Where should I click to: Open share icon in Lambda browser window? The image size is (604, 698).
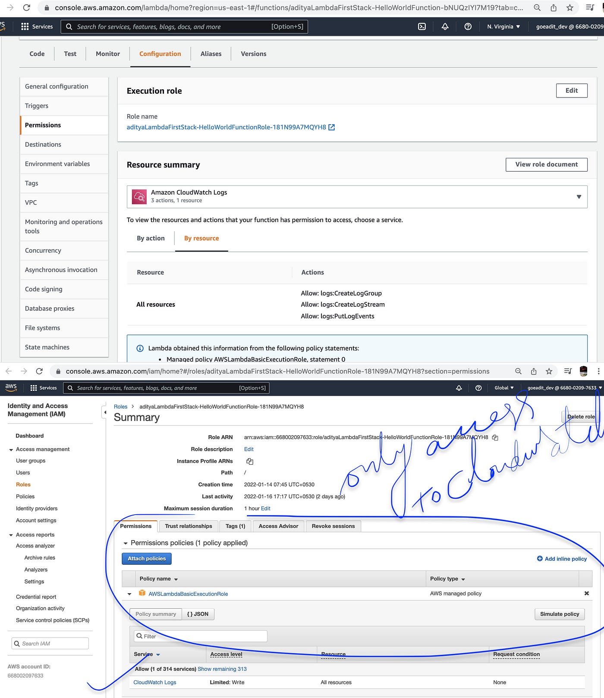point(554,7)
